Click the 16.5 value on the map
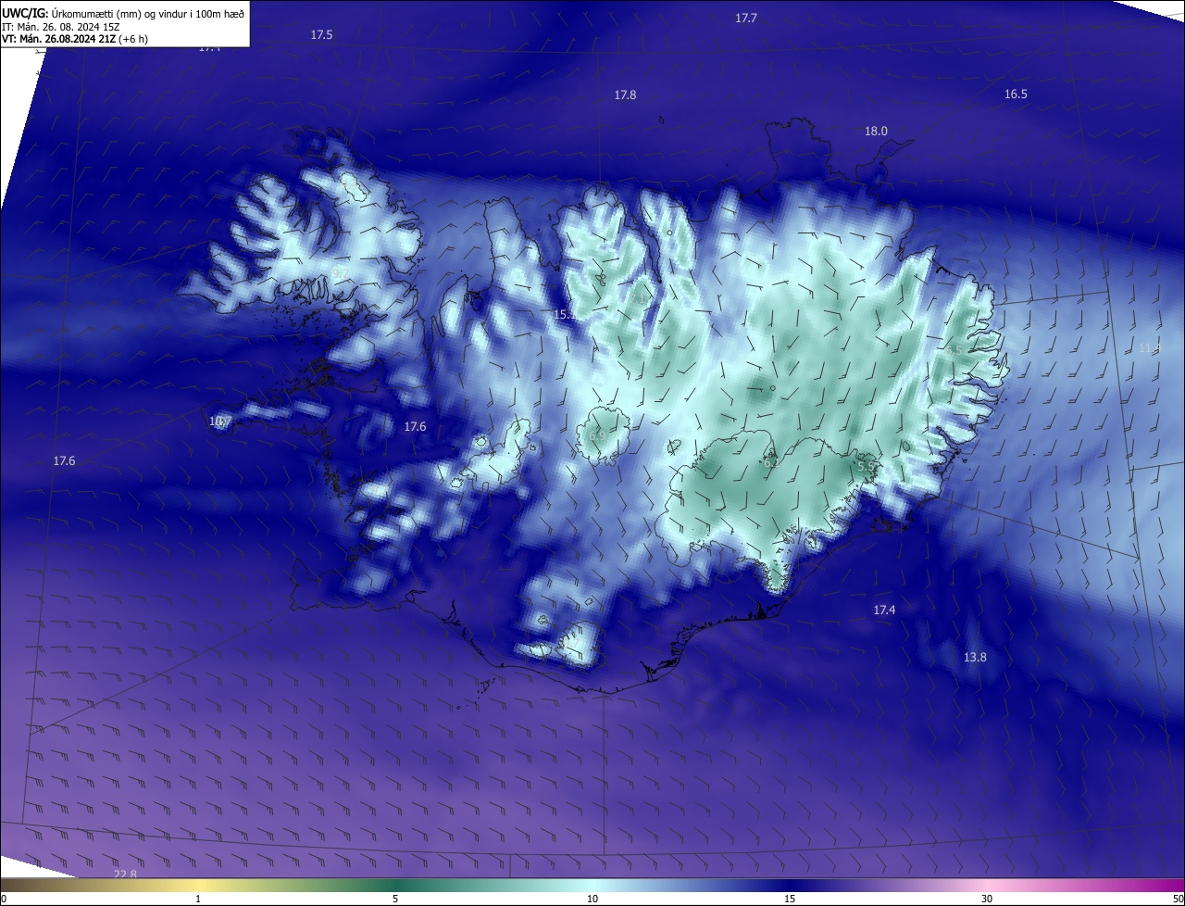Image resolution: width=1185 pixels, height=906 pixels. pos(1016,94)
